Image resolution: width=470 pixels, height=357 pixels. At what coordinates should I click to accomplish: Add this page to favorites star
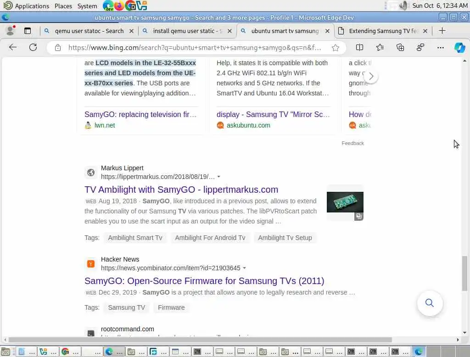click(x=336, y=48)
